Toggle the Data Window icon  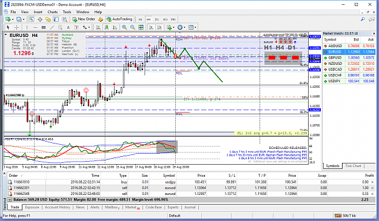click(x=40, y=19)
